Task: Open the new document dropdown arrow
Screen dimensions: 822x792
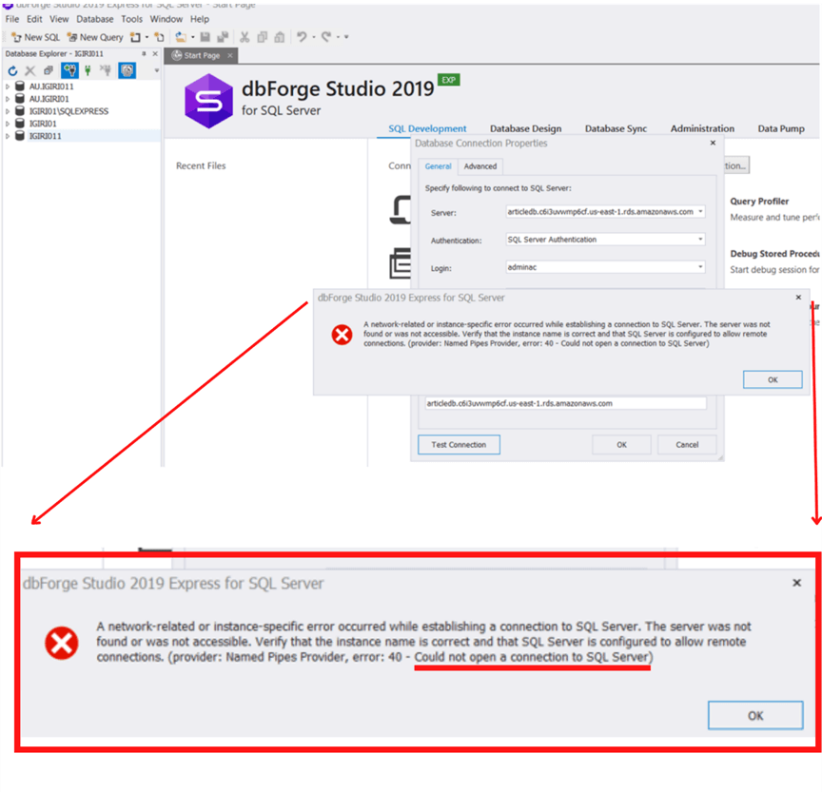Action: click(147, 37)
